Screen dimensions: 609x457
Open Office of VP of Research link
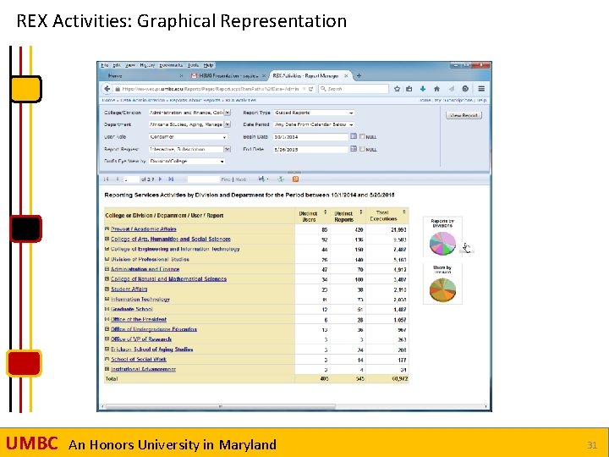pyautogui.click(x=141, y=339)
